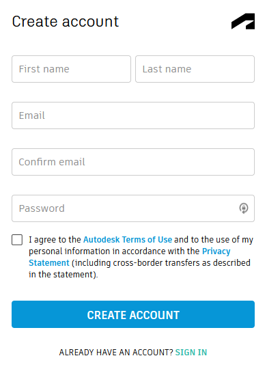The width and height of the screenshot is (267, 384).
Task: Click the "Already have an account?" text
Action: [x=116, y=352]
